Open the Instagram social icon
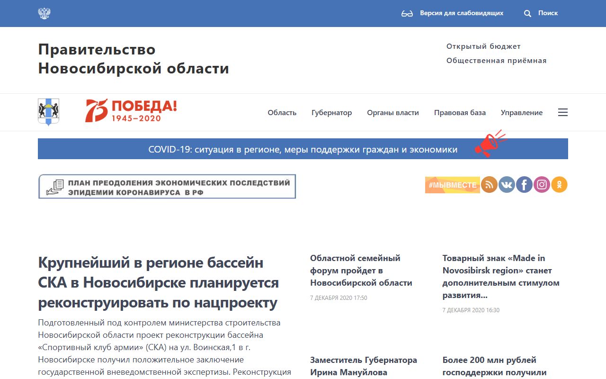This screenshot has height=379, width=606. pyautogui.click(x=542, y=185)
